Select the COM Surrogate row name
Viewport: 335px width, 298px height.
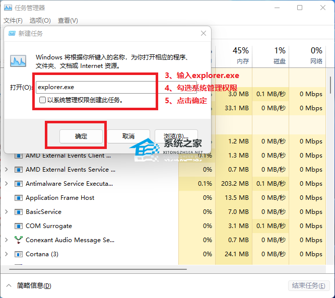(49, 226)
